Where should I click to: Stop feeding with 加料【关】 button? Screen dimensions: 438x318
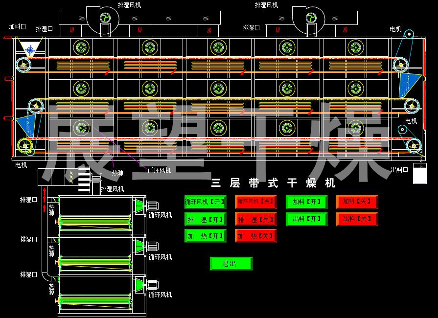click(357, 202)
